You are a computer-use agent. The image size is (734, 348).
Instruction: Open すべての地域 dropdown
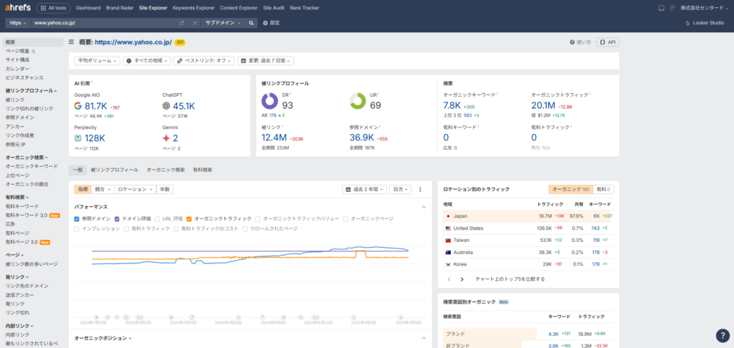click(x=147, y=61)
